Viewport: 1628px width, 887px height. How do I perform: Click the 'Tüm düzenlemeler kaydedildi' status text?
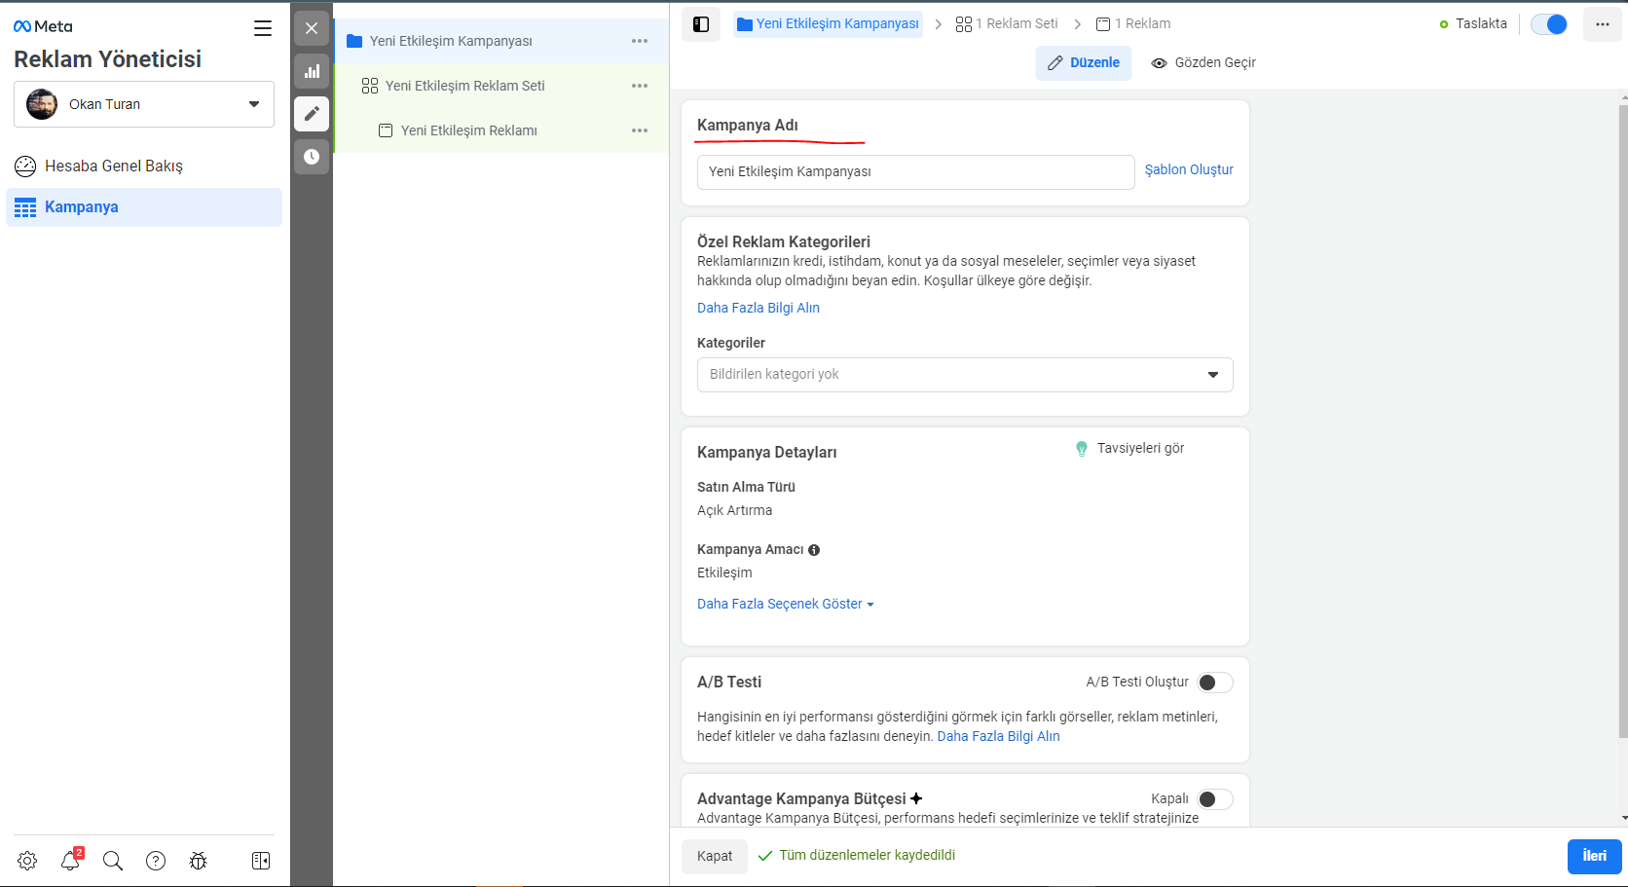(x=867, y=856)
